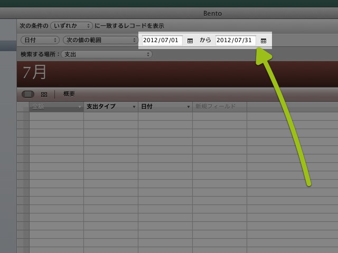
Task: Open the 概要 summary button
Action: (x=69, y=94)
